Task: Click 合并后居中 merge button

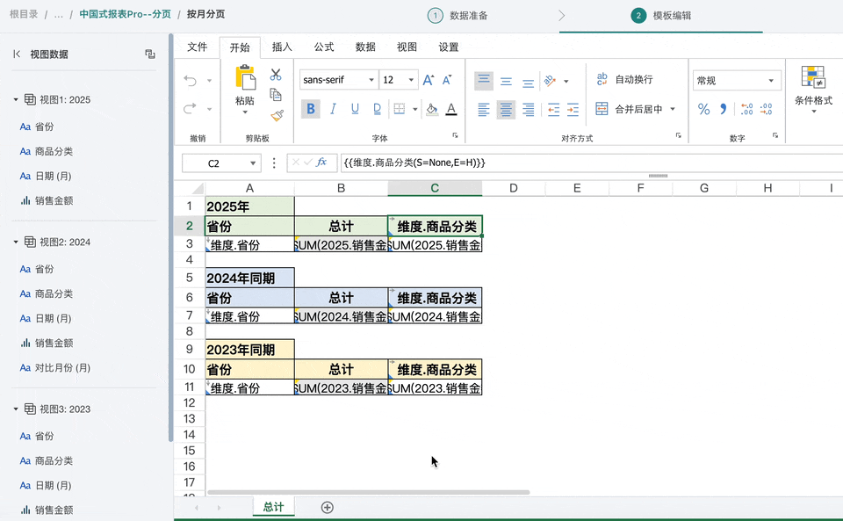Action: point(629,109)
